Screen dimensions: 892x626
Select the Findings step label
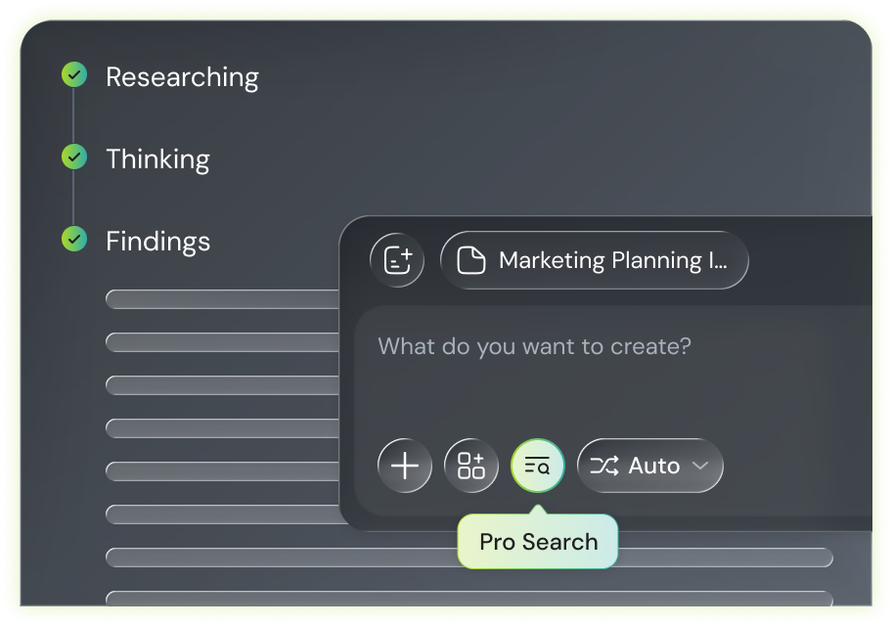(157, 241)
